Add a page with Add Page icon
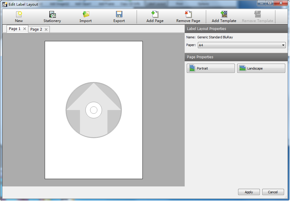This screenshot has width=290, height=201. coord(155,14)
